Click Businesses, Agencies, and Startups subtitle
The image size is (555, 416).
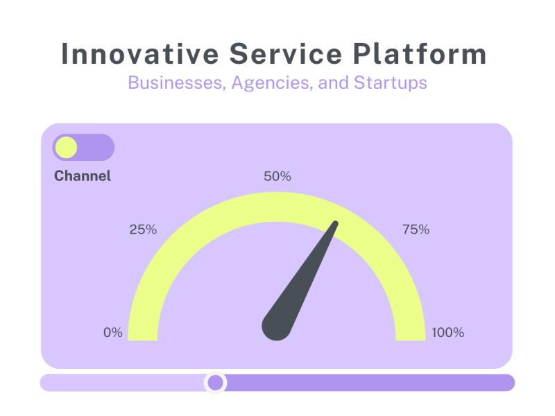(277, 83)
